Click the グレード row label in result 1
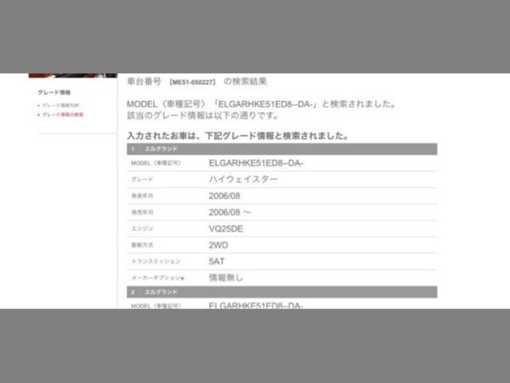 [142, 179]
